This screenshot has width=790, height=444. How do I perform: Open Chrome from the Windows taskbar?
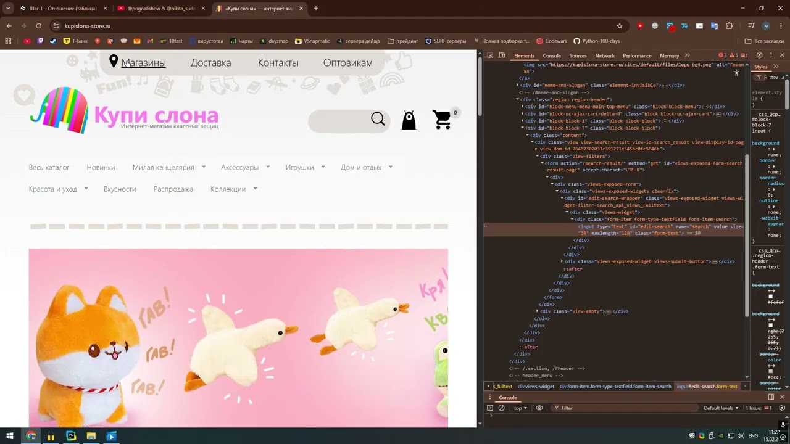pos(31,436)
